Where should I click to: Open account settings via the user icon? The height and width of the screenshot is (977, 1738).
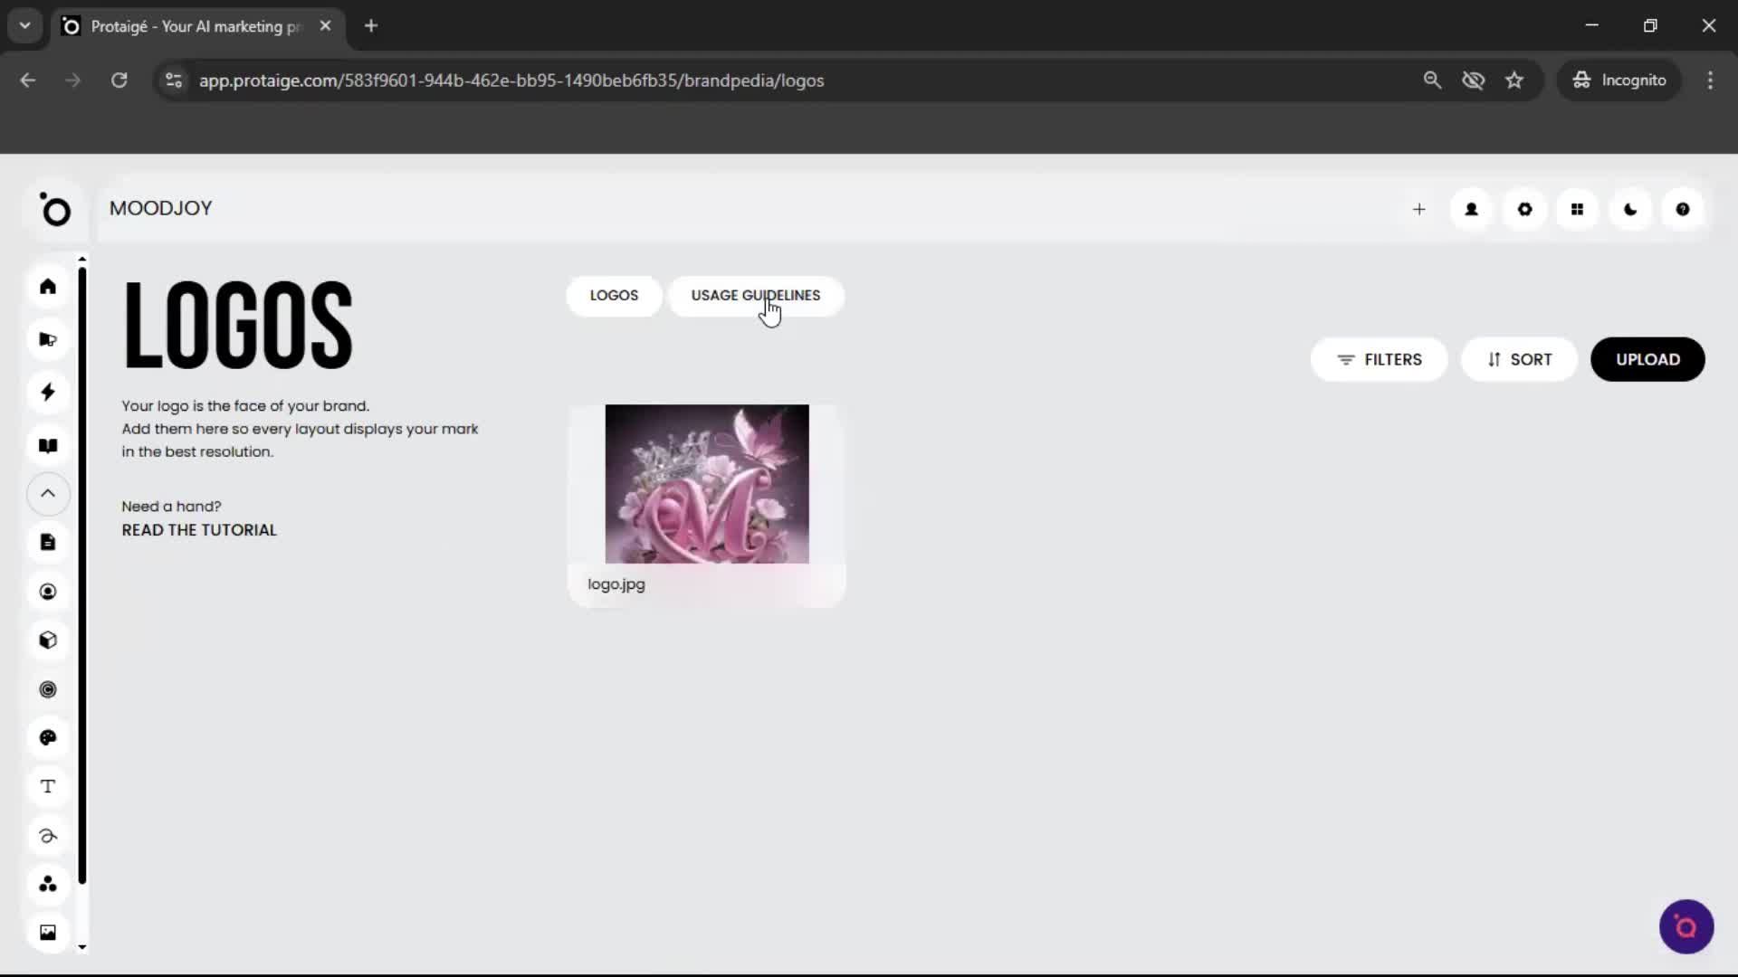click(1471, 209)
